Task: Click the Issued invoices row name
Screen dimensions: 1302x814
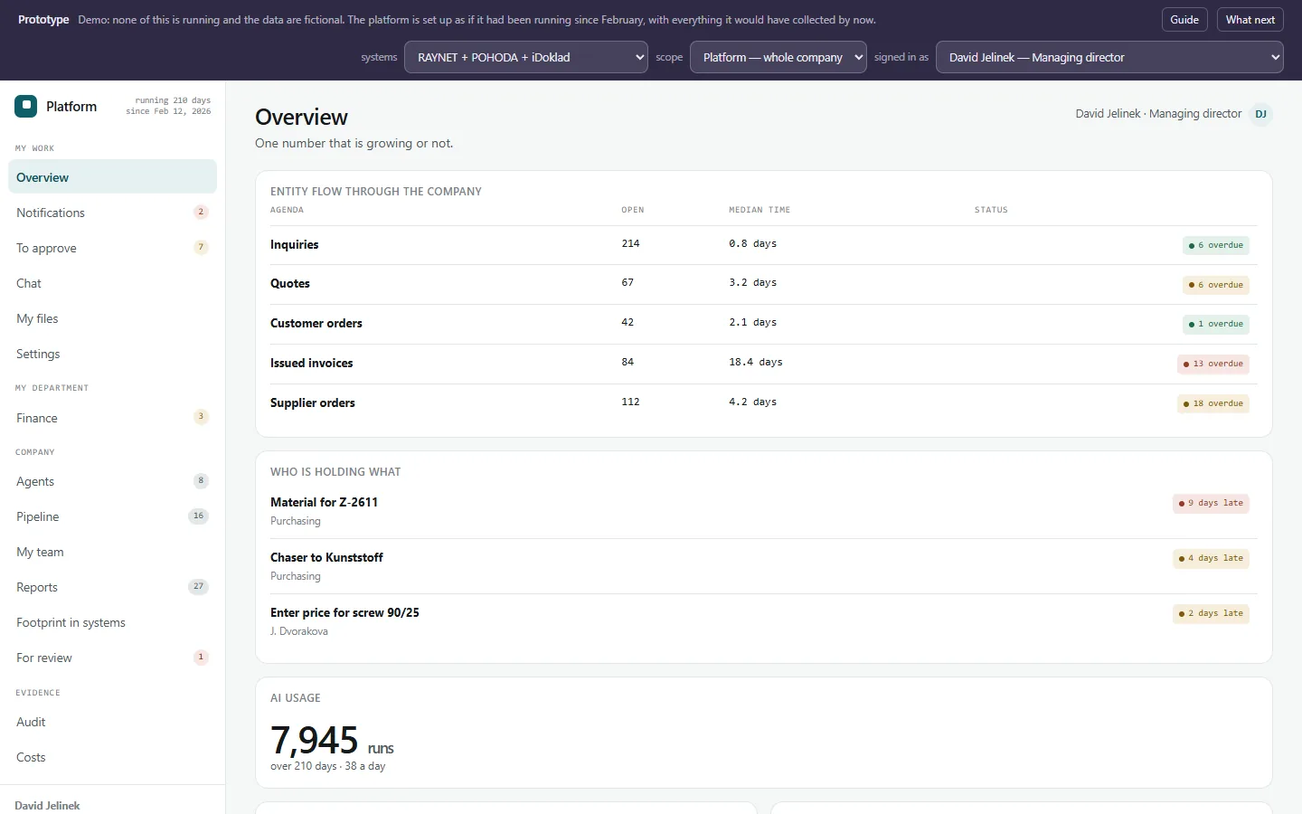Action: click(311, 363)
